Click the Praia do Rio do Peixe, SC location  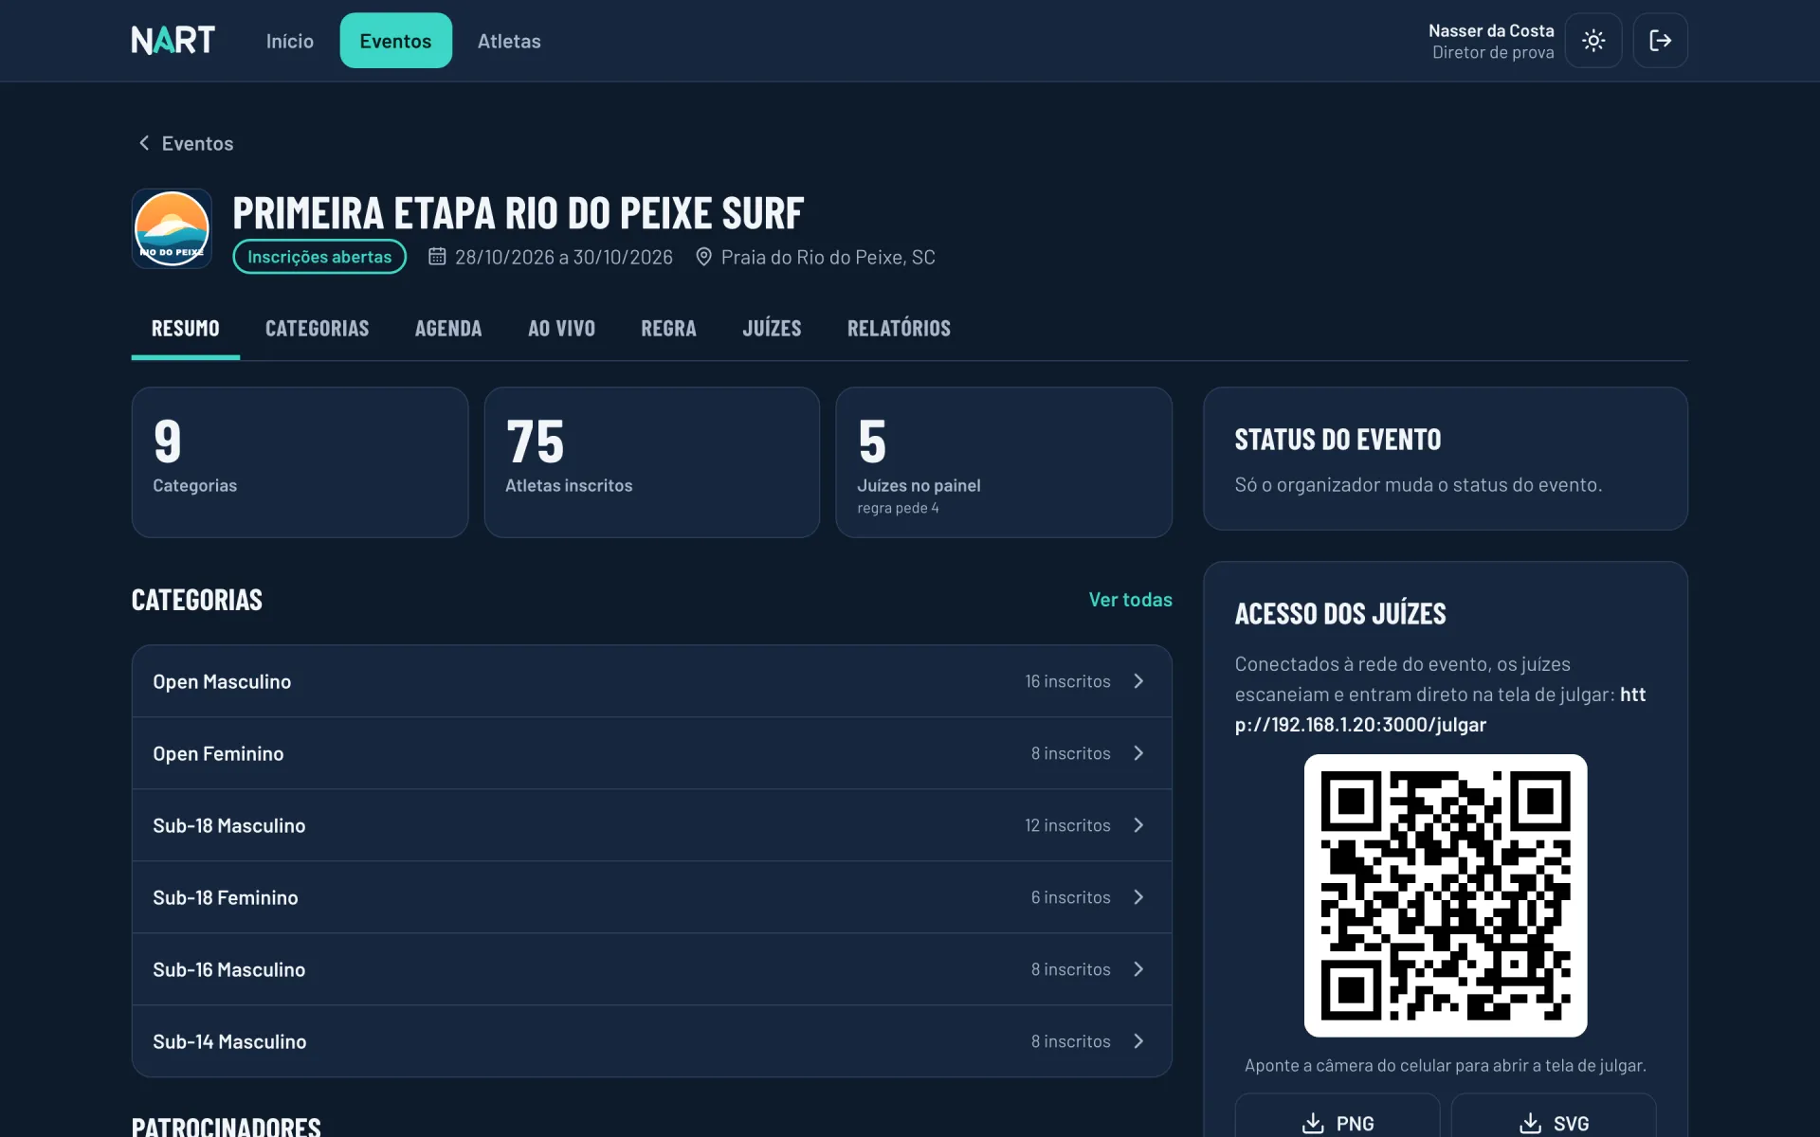click(828, 257)
